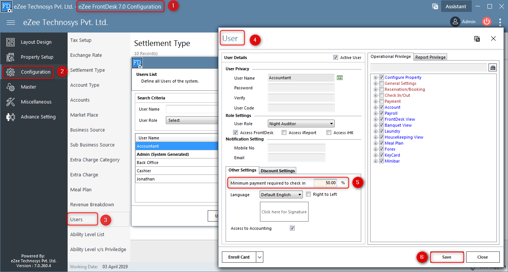Click the FD logo in Users List window
Image resolution: width=508 pixels, height=272 pixels.
(137, 63)
